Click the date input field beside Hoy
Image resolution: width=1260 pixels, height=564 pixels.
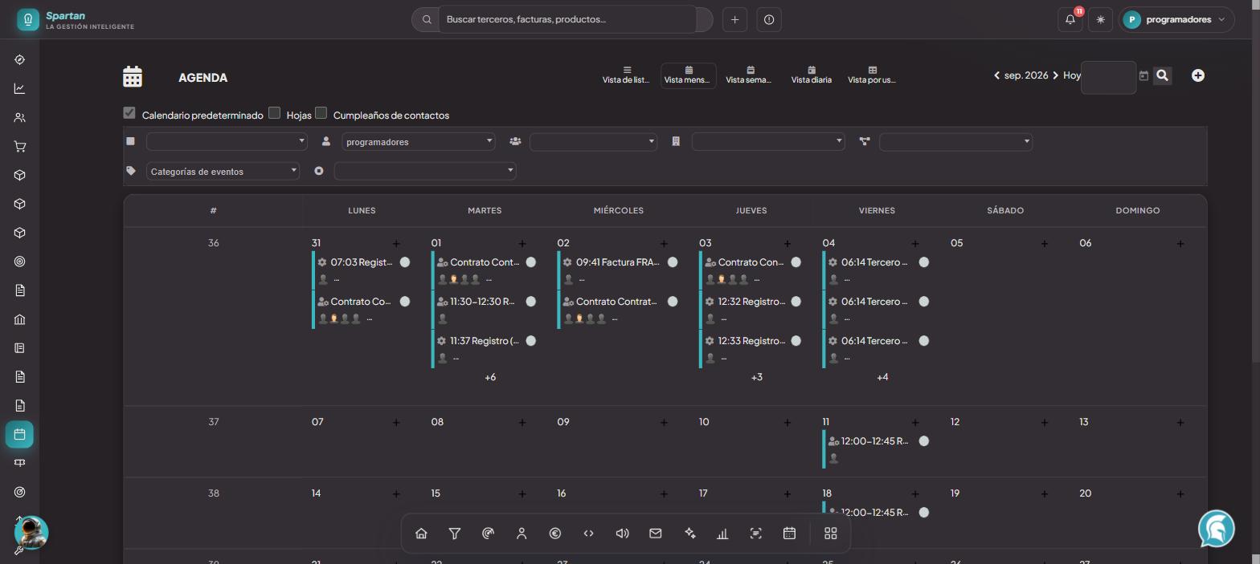pyautogui.click(x=1108, y=77)
